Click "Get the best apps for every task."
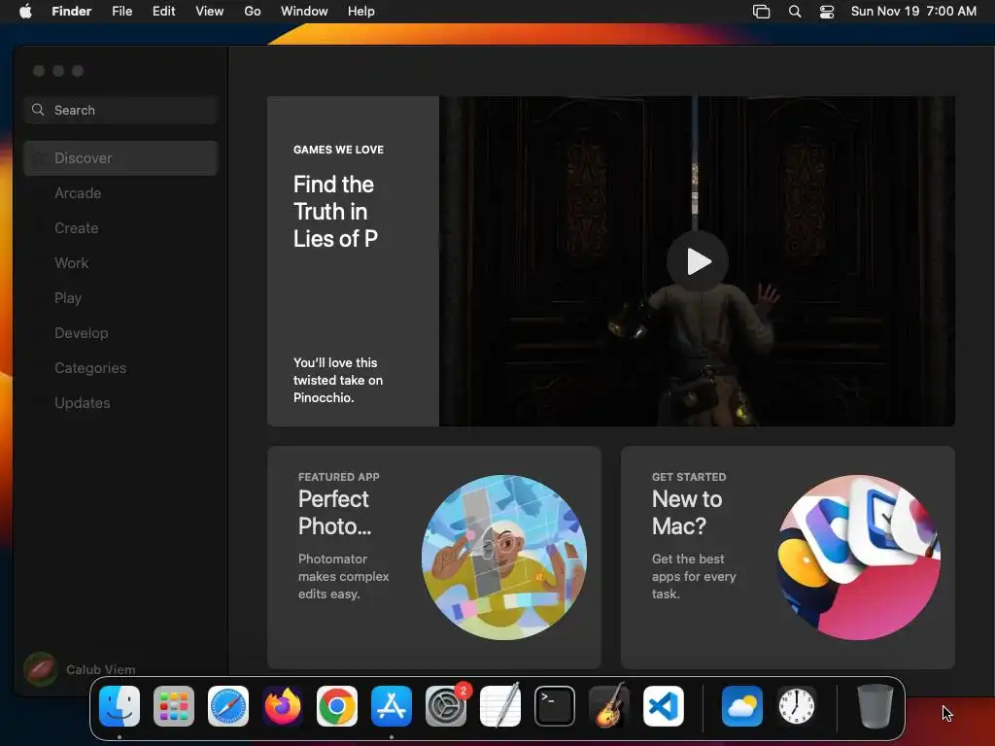The image size is (995, 746). pos(694,576)
